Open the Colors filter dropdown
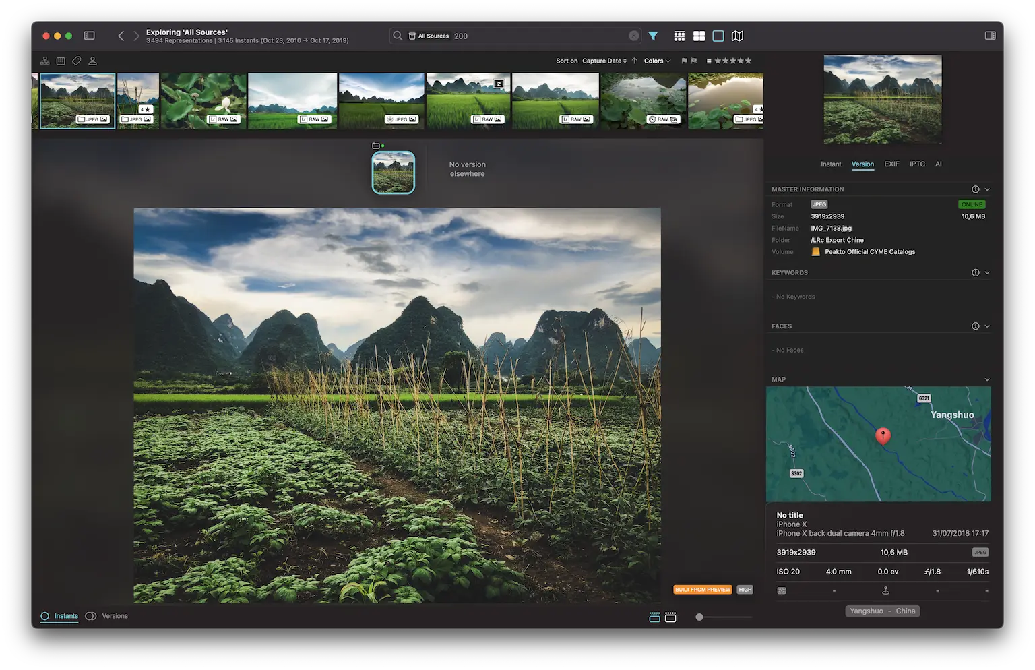1035x670 pixels. tap(657, 61)
